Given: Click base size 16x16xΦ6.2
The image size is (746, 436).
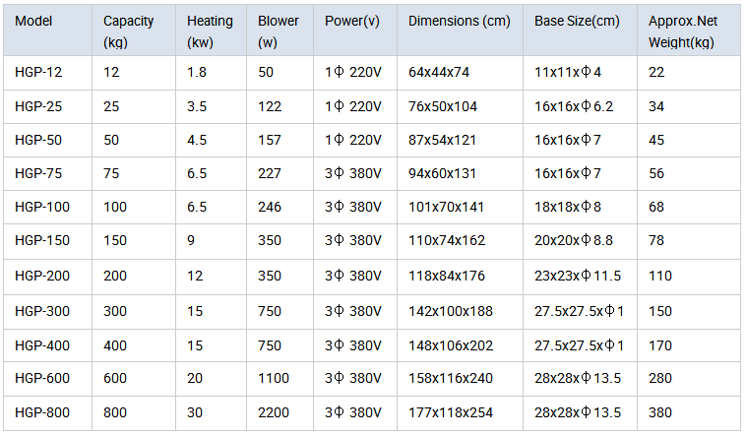Looking at the screenshot, I should (x=574, y=106).
